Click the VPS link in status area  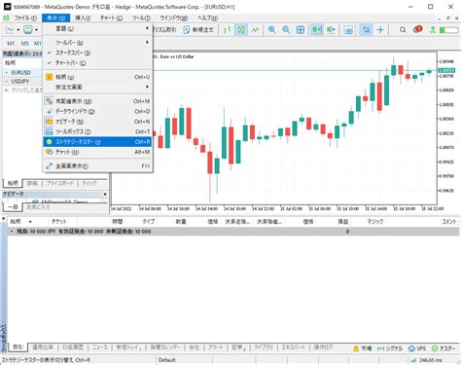pos(417,348)
